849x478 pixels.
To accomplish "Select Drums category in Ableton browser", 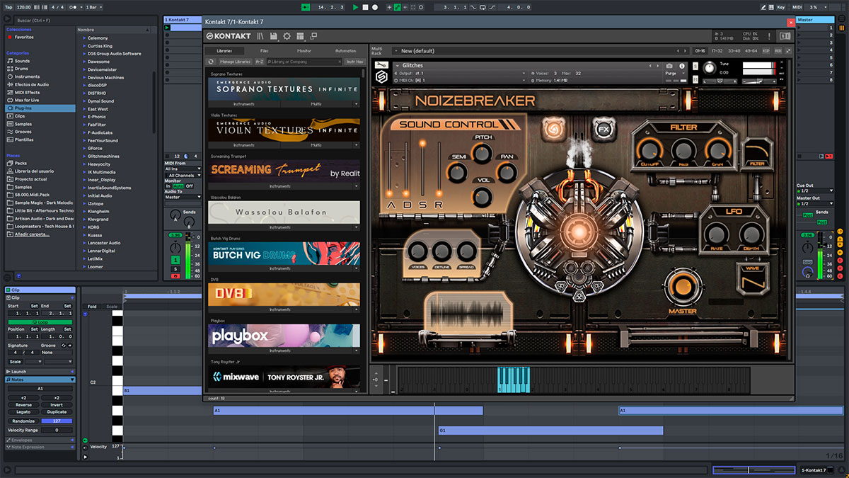I will [23, 69].
